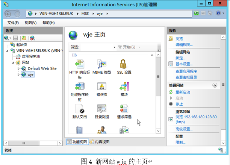Select 起始页 in the tree
Screen dimensions: 230x165
pos(21,45)
